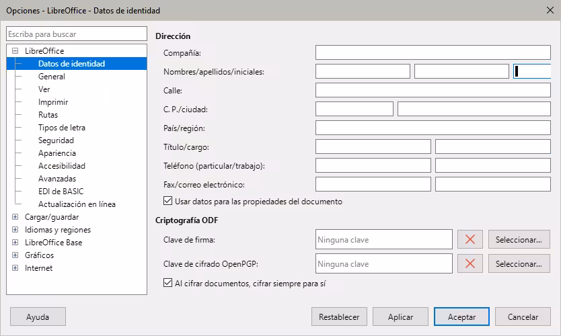561x336 pixels.
Task: Confirm with the Aceptar button
Action: coord(461,317)
